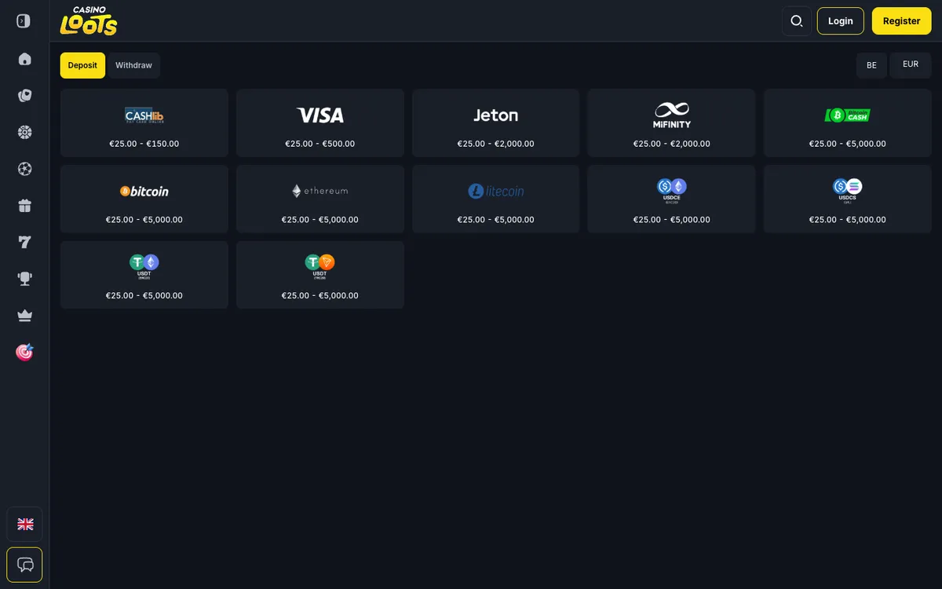
Task: Open the cards games sidebar icon
Action: coord(24,96)
